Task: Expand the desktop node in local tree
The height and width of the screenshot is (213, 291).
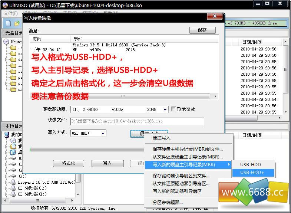Action: [x=6, y=153]
